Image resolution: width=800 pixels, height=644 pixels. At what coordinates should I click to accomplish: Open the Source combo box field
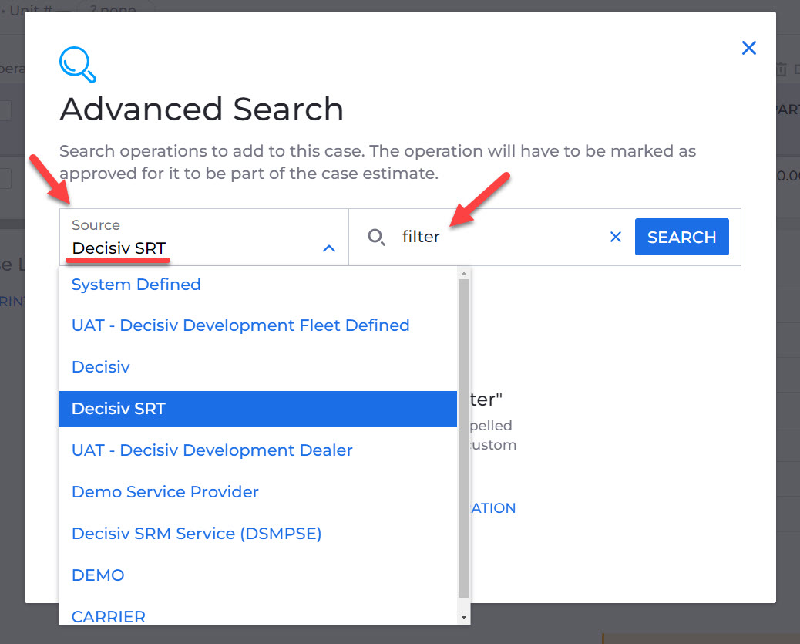[203, 237]
